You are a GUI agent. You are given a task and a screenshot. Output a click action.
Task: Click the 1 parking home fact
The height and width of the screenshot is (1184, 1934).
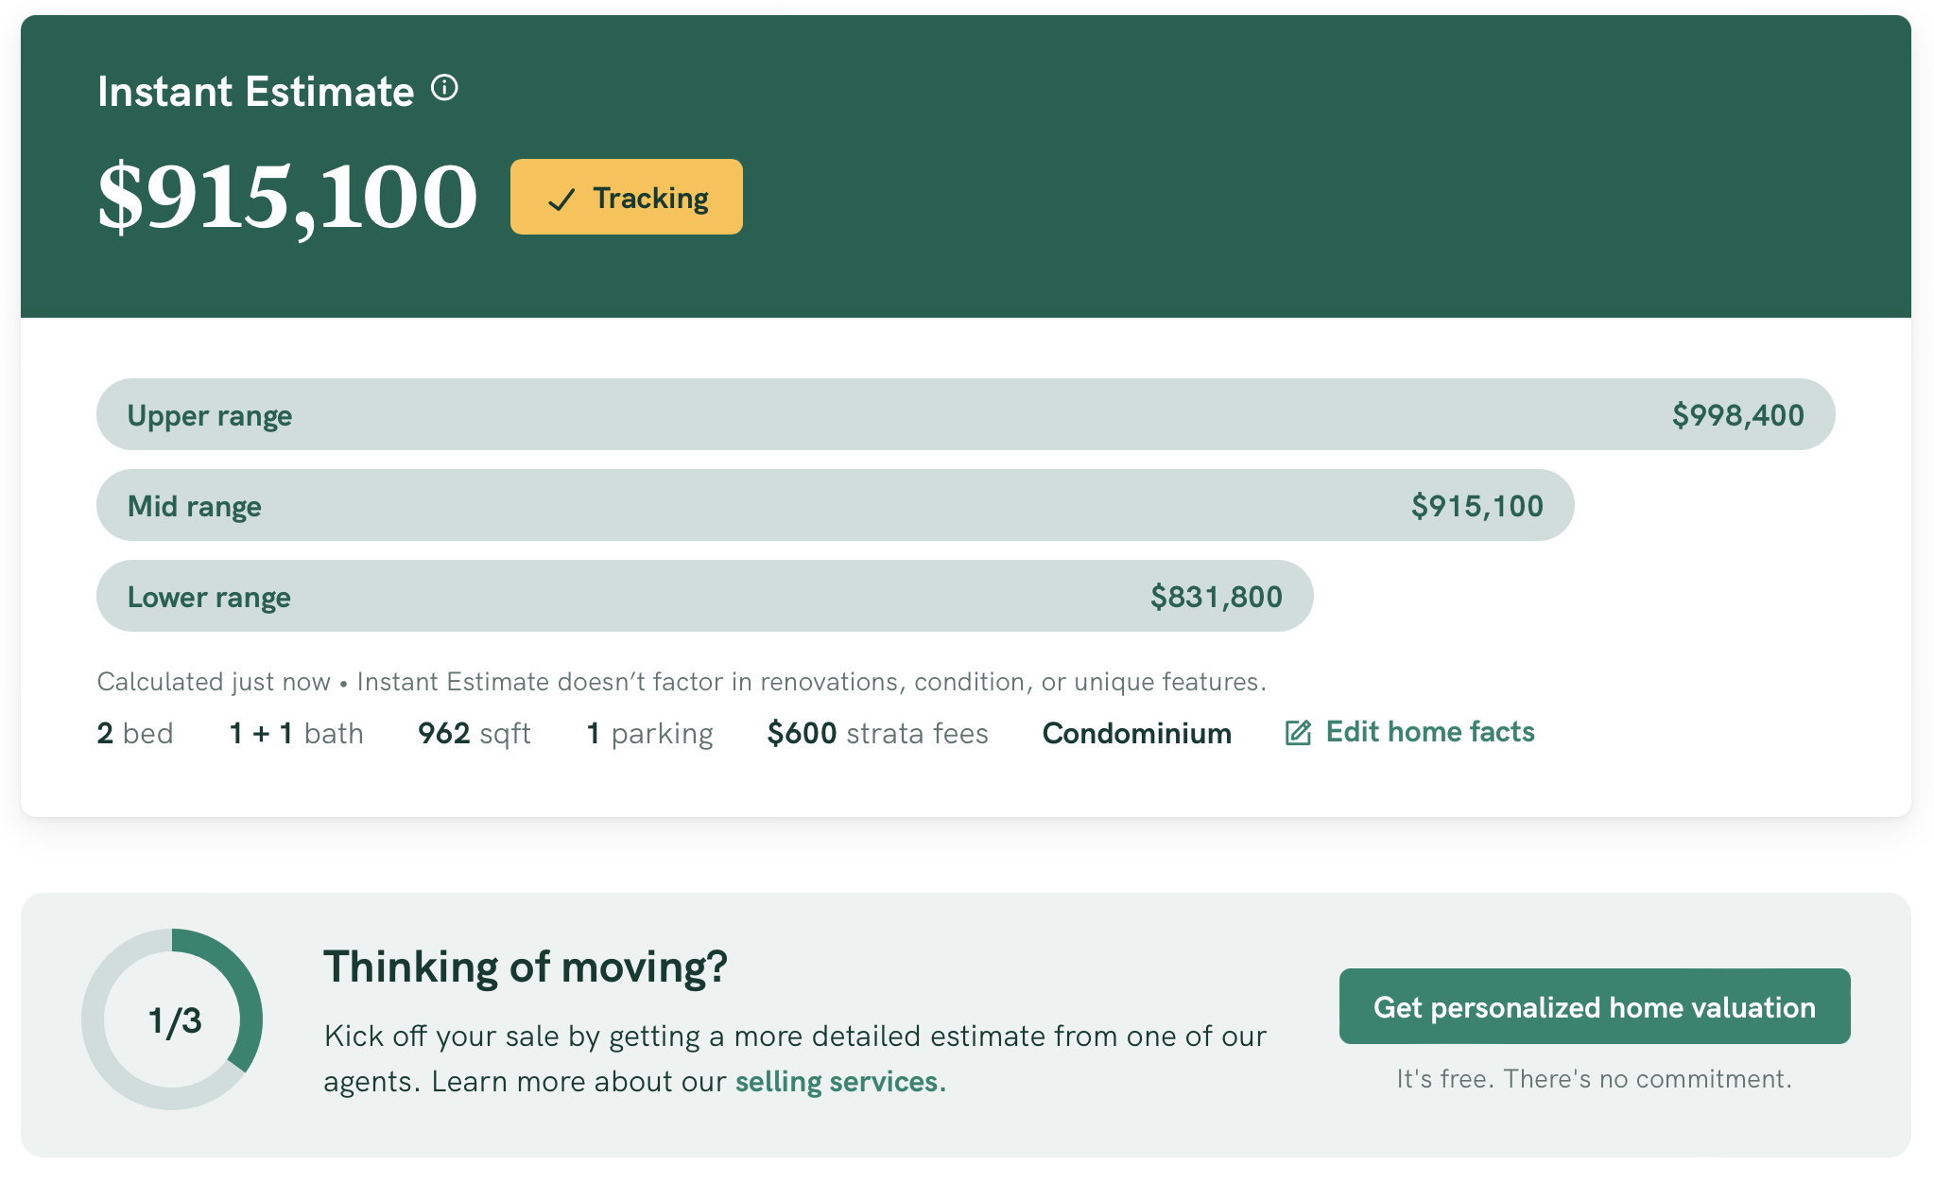point(649,734)
